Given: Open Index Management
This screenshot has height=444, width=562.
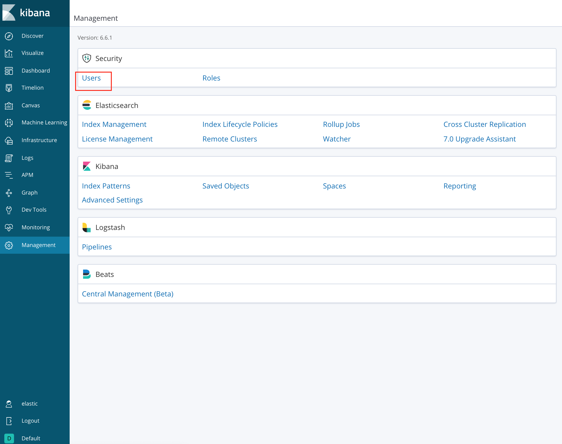Looking at the screenshot, I should click(x=114, y=124).
